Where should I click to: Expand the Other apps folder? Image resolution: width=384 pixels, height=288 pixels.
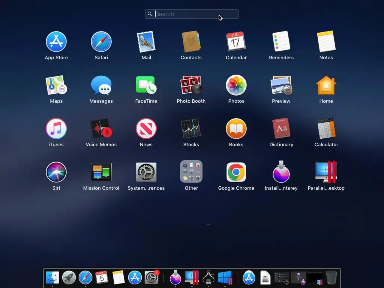pyautogui.click(x=191, y=171)
